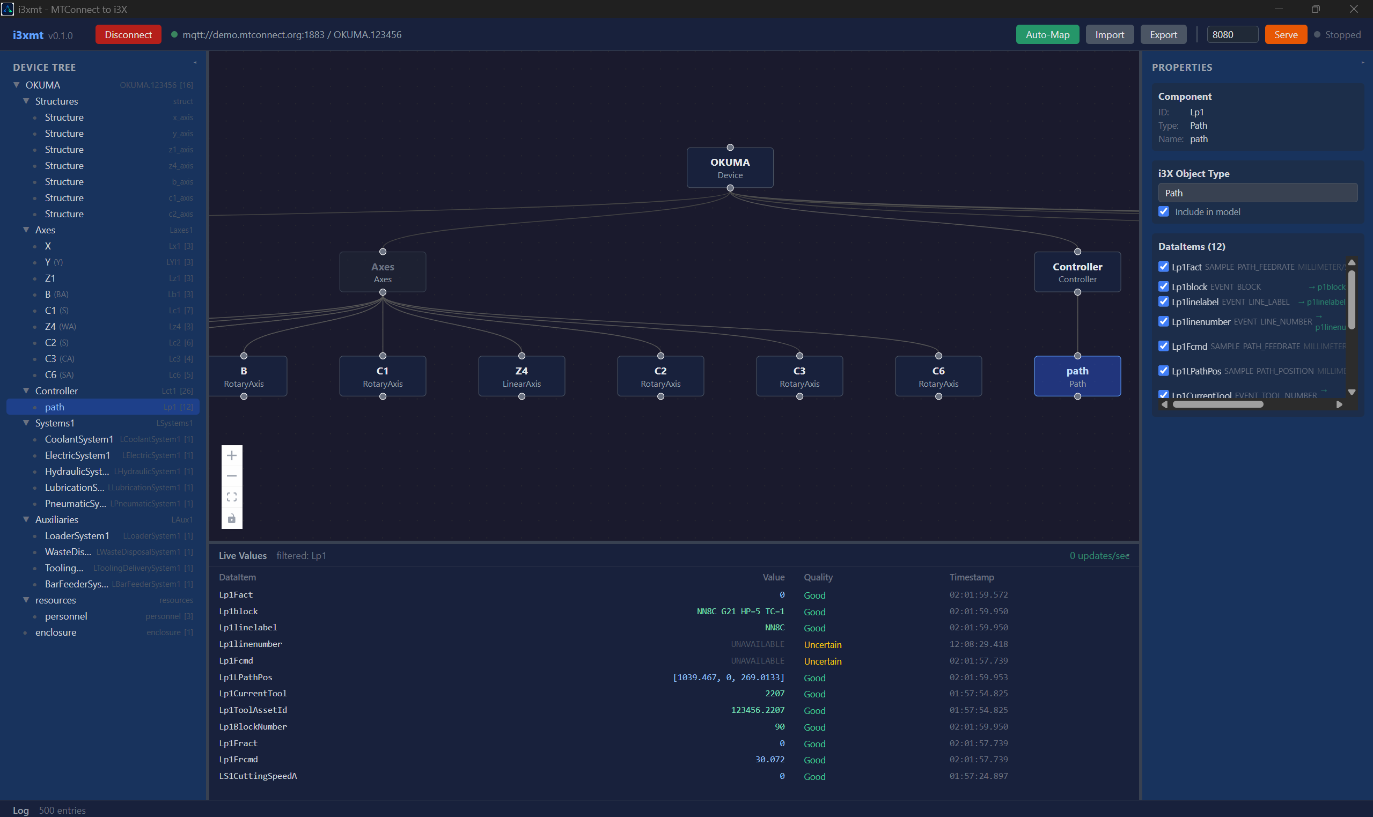Screen dimensions: 1373x817
Task: Click the 8080 port input field
Action: (1231, 35)
